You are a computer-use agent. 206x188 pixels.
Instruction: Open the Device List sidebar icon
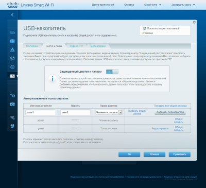[x=12, y=32]
